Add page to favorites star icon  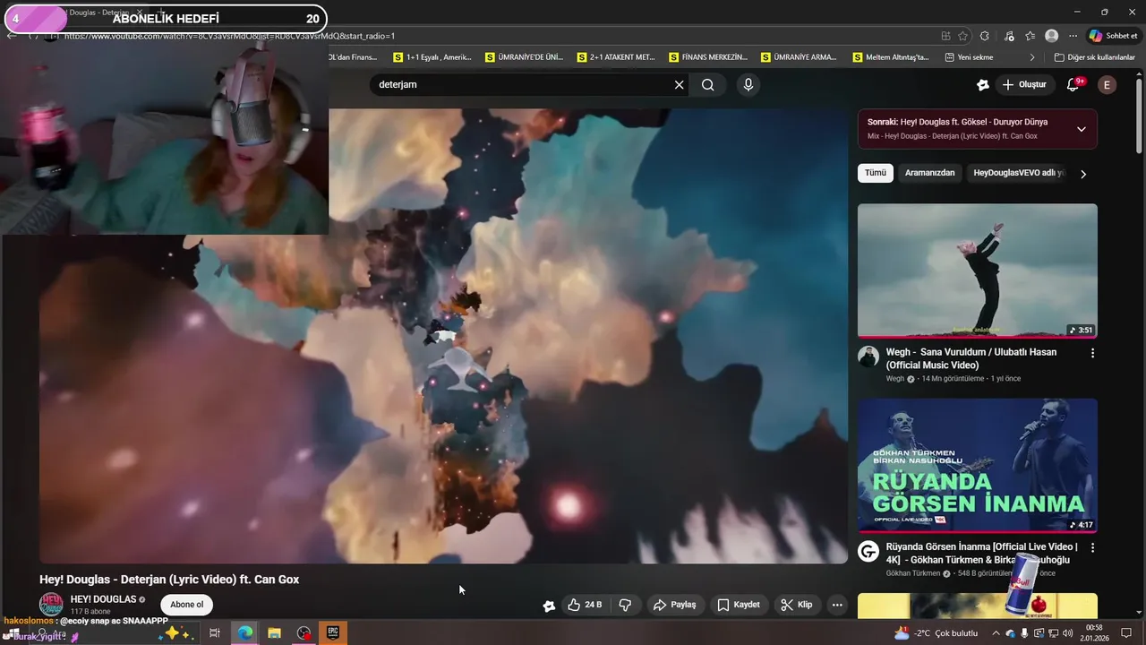coord(963,36)
